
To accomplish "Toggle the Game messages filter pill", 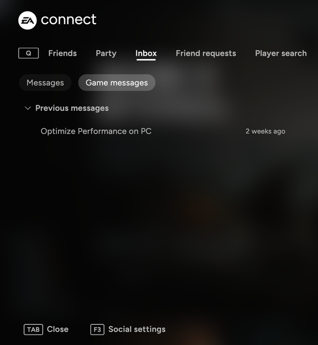I will (x=117, y=83).
